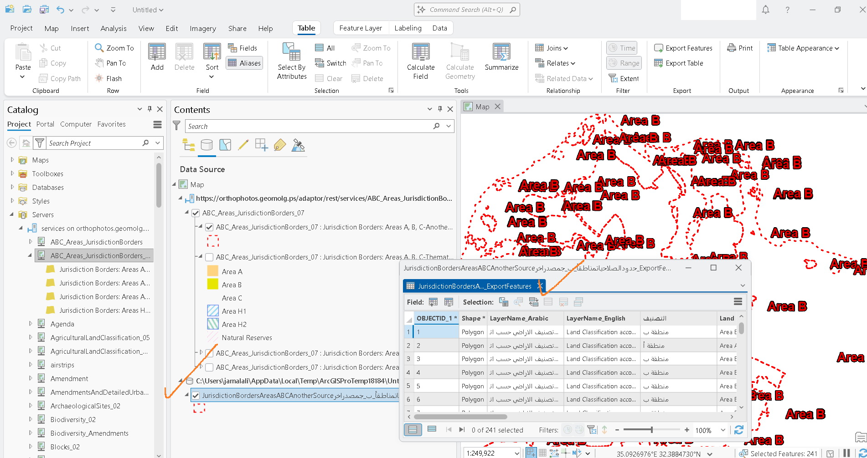Toggle the Aliases field option

click(x=244, y=63)
